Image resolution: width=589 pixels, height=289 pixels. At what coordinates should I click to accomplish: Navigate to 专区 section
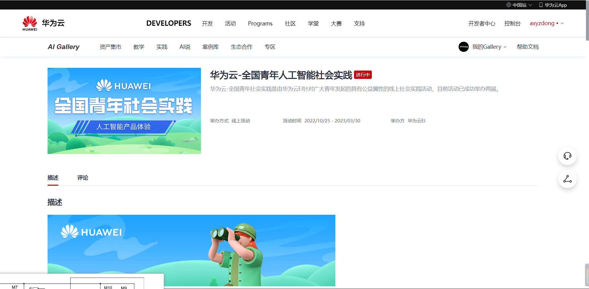point(270,47)
